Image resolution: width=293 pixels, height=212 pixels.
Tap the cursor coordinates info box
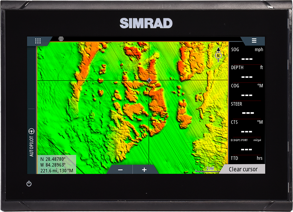[57, 164]
